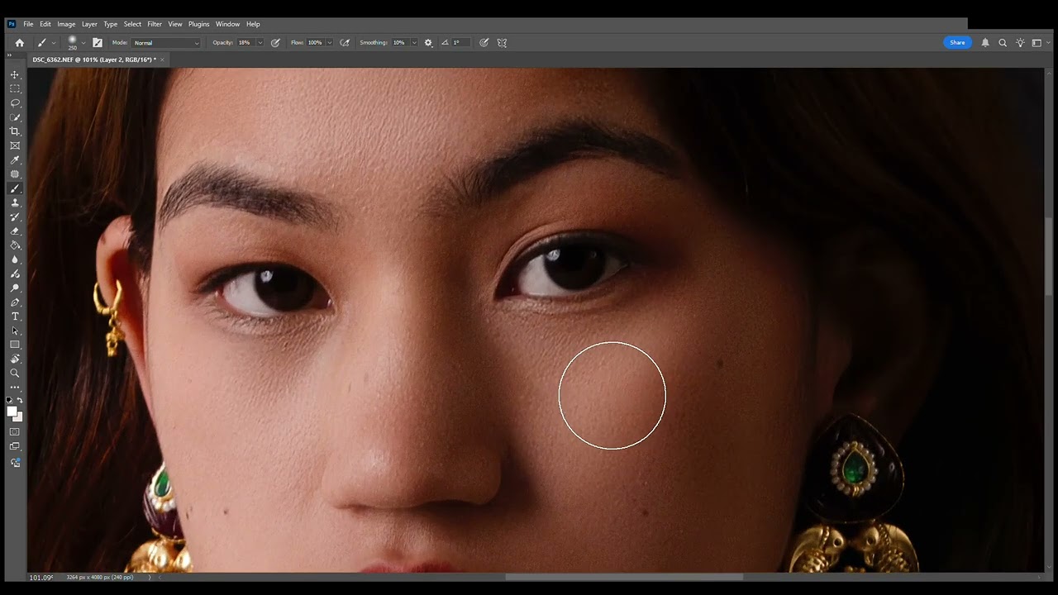Image resolution: width=1058 pixels, height=595 pixels.
Task: Open the Layer menu
Action: (89, 24)
